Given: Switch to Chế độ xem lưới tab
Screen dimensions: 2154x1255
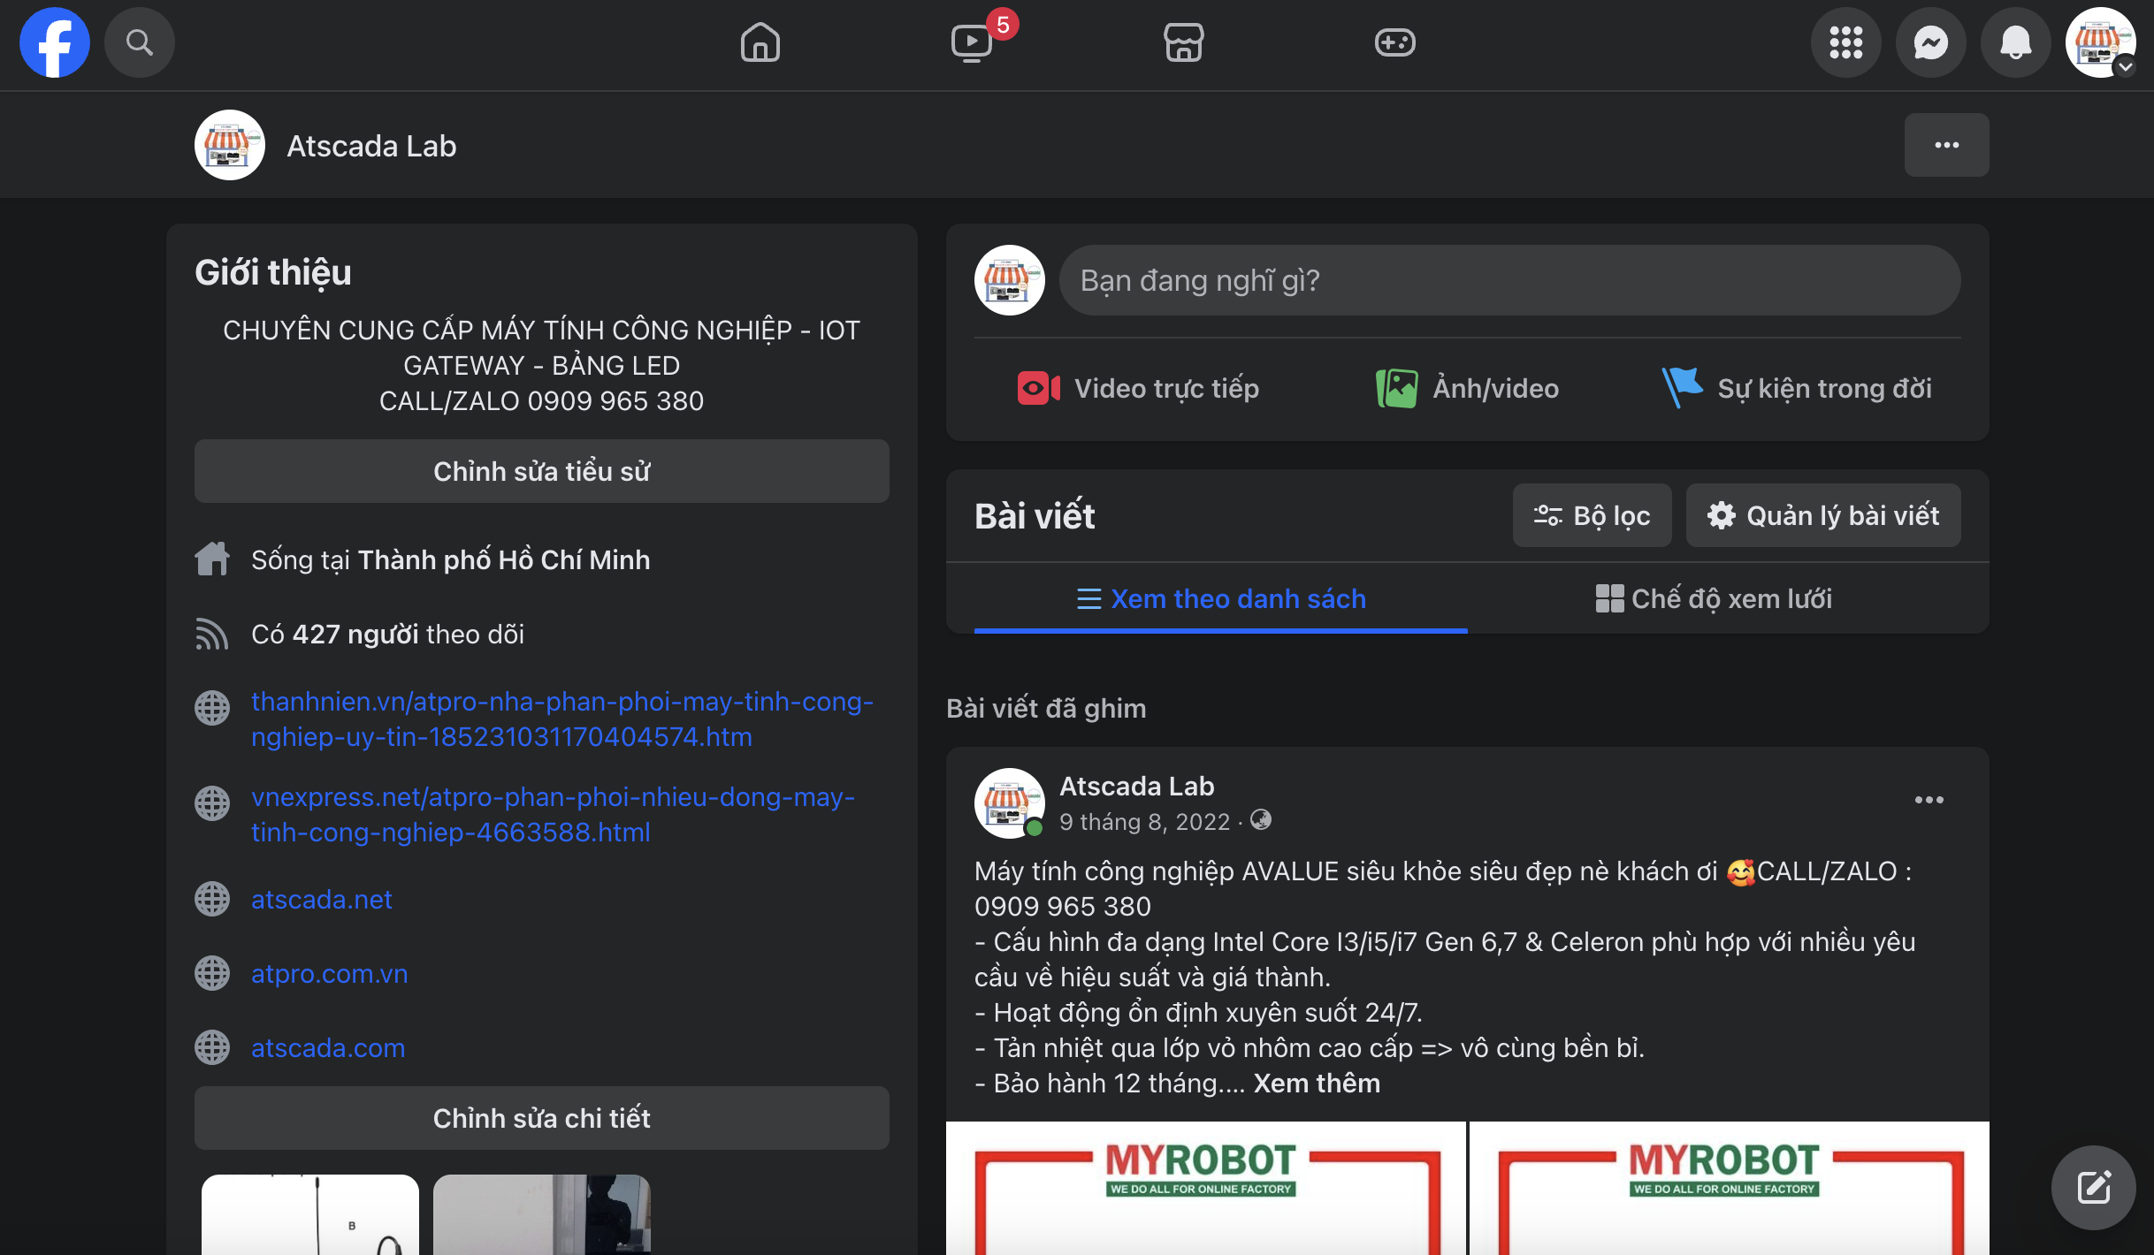Looking at the screenshot, I should [1714, 598].
